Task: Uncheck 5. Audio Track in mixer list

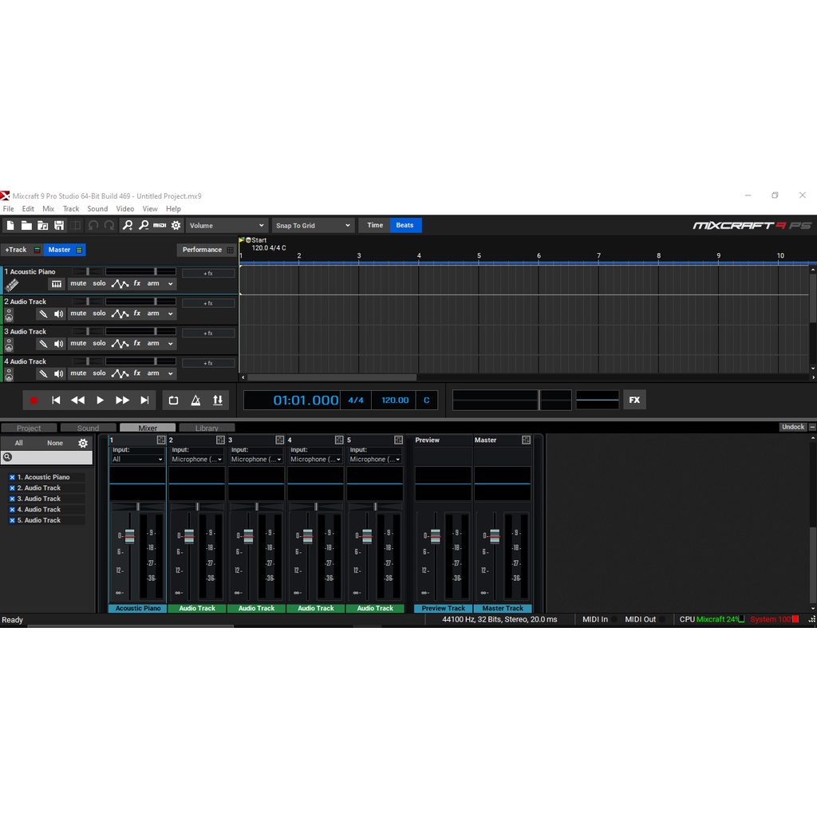Action: [12, 520]
